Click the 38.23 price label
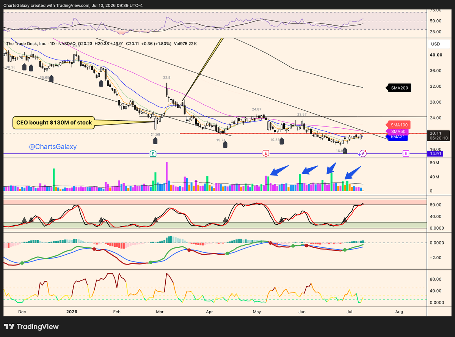The width and height of the screenshot is (455, 337). pyautogui.click(x=11, y=67)
